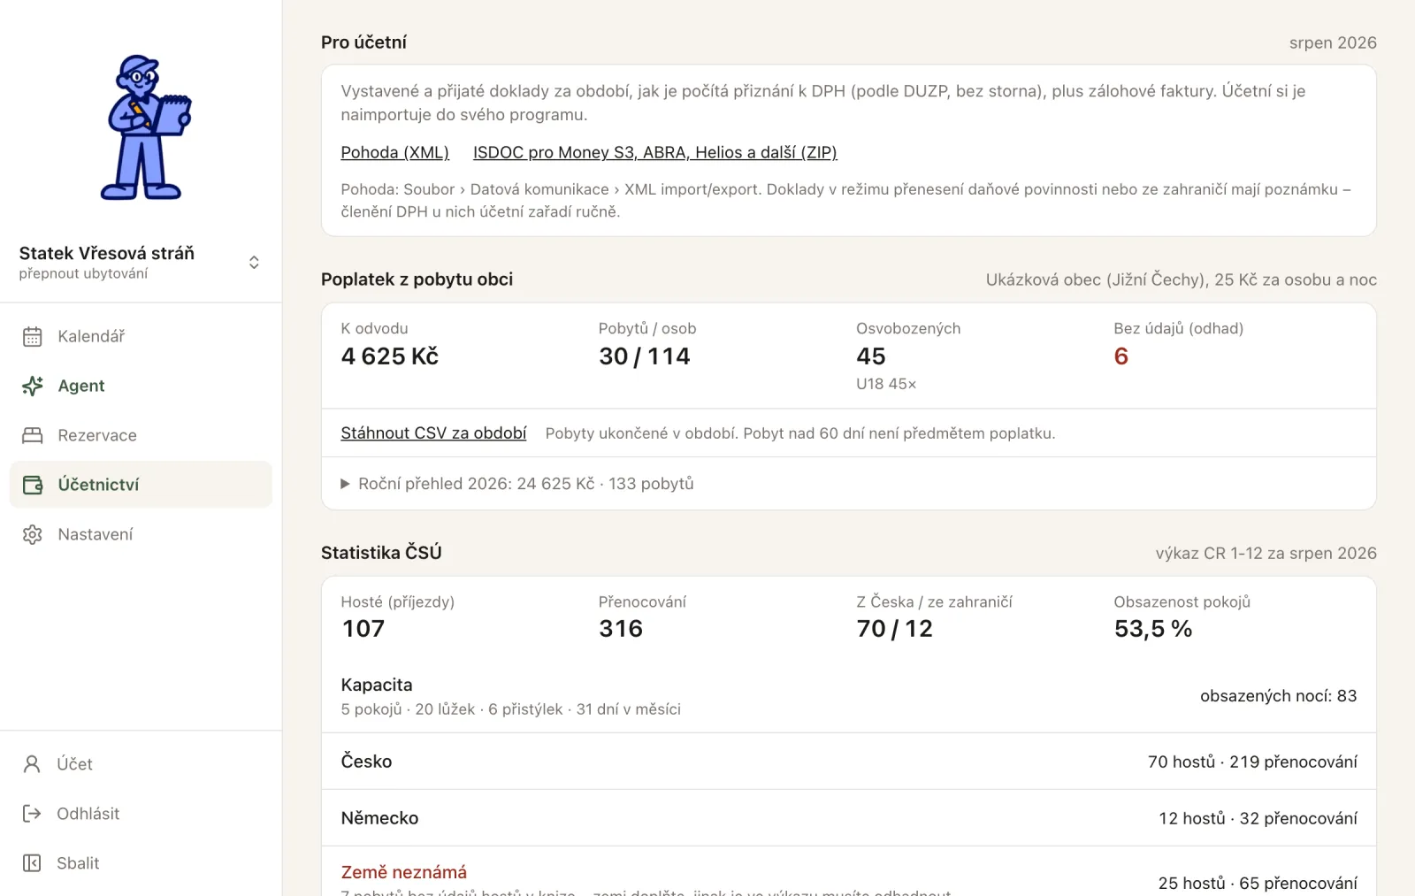Click Pobytů / osob value 30 / 114
The image size is (1415, 896).
[645, 356]
